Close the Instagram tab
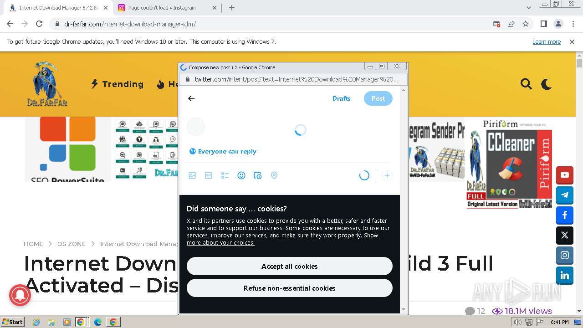Viewport: 583px width, 328px height. click(x=215, y=8)
